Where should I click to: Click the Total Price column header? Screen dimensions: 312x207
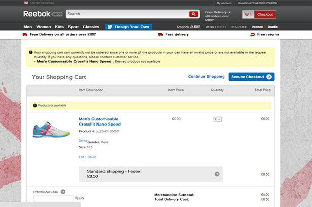click(x=262, y=90)
